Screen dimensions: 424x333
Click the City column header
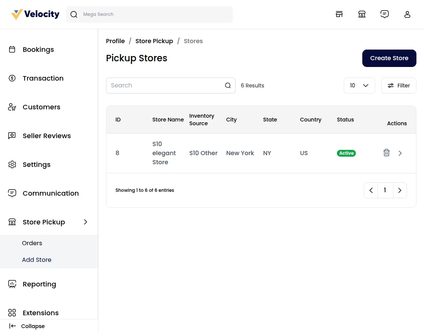coord(231,120)
